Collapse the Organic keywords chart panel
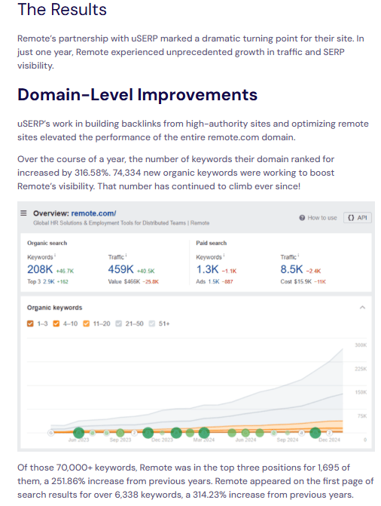Image resolution: width=381 pixels, height=506 pixels. coord(362,307)
